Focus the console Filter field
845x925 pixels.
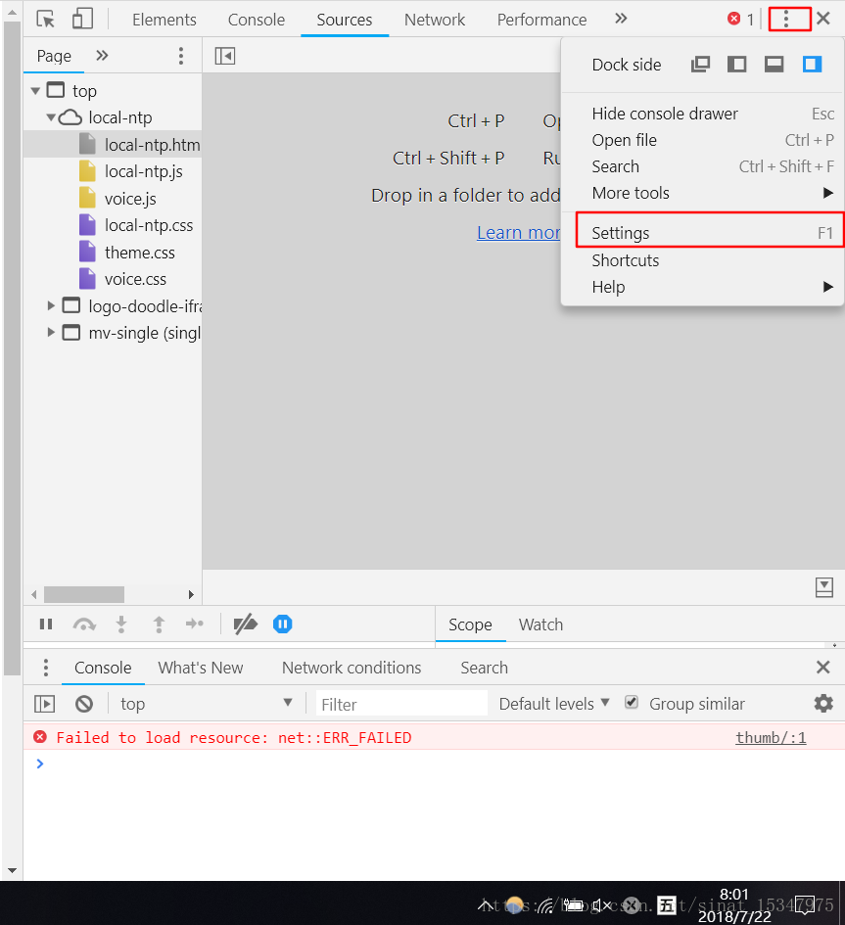click(x=401, y=704)
